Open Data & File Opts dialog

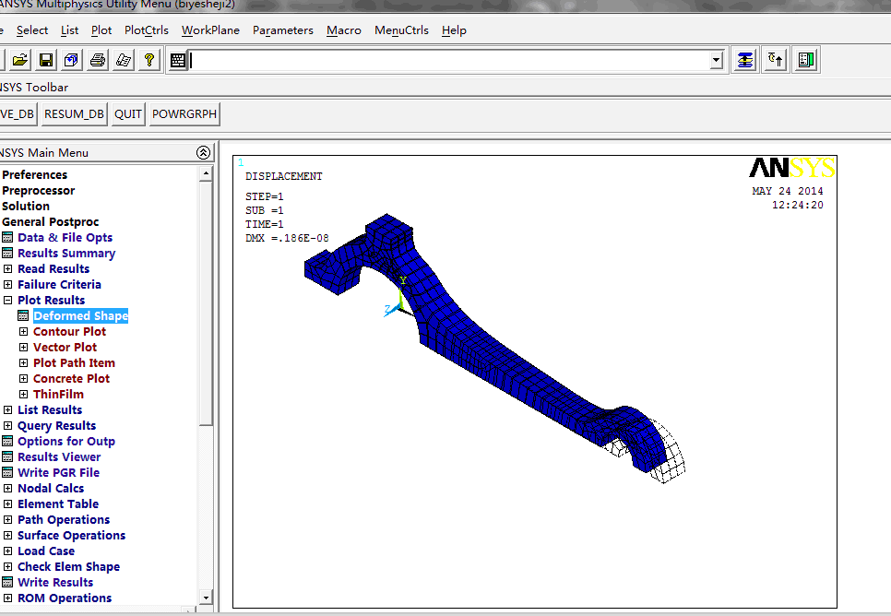pos(65,238)
